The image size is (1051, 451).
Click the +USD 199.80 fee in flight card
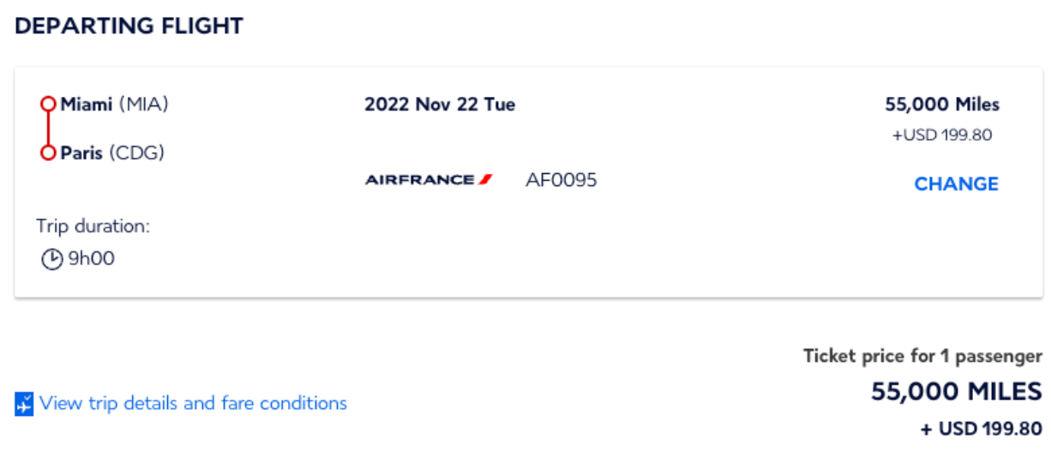942,135
